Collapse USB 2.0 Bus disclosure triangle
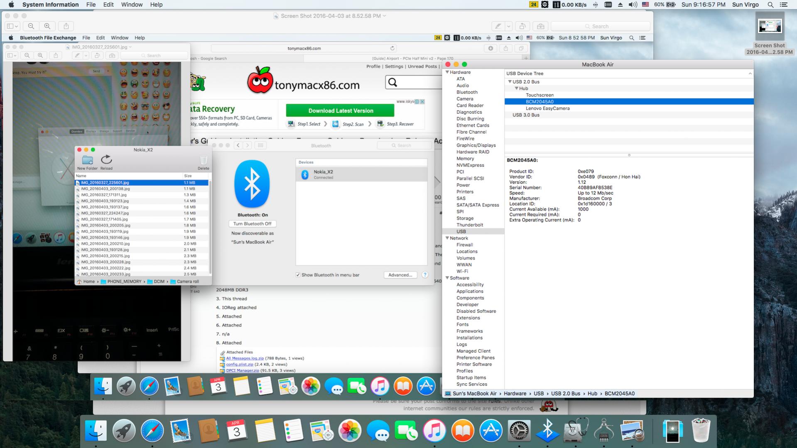Screen dimensions: 797x448 pos(510,82)
